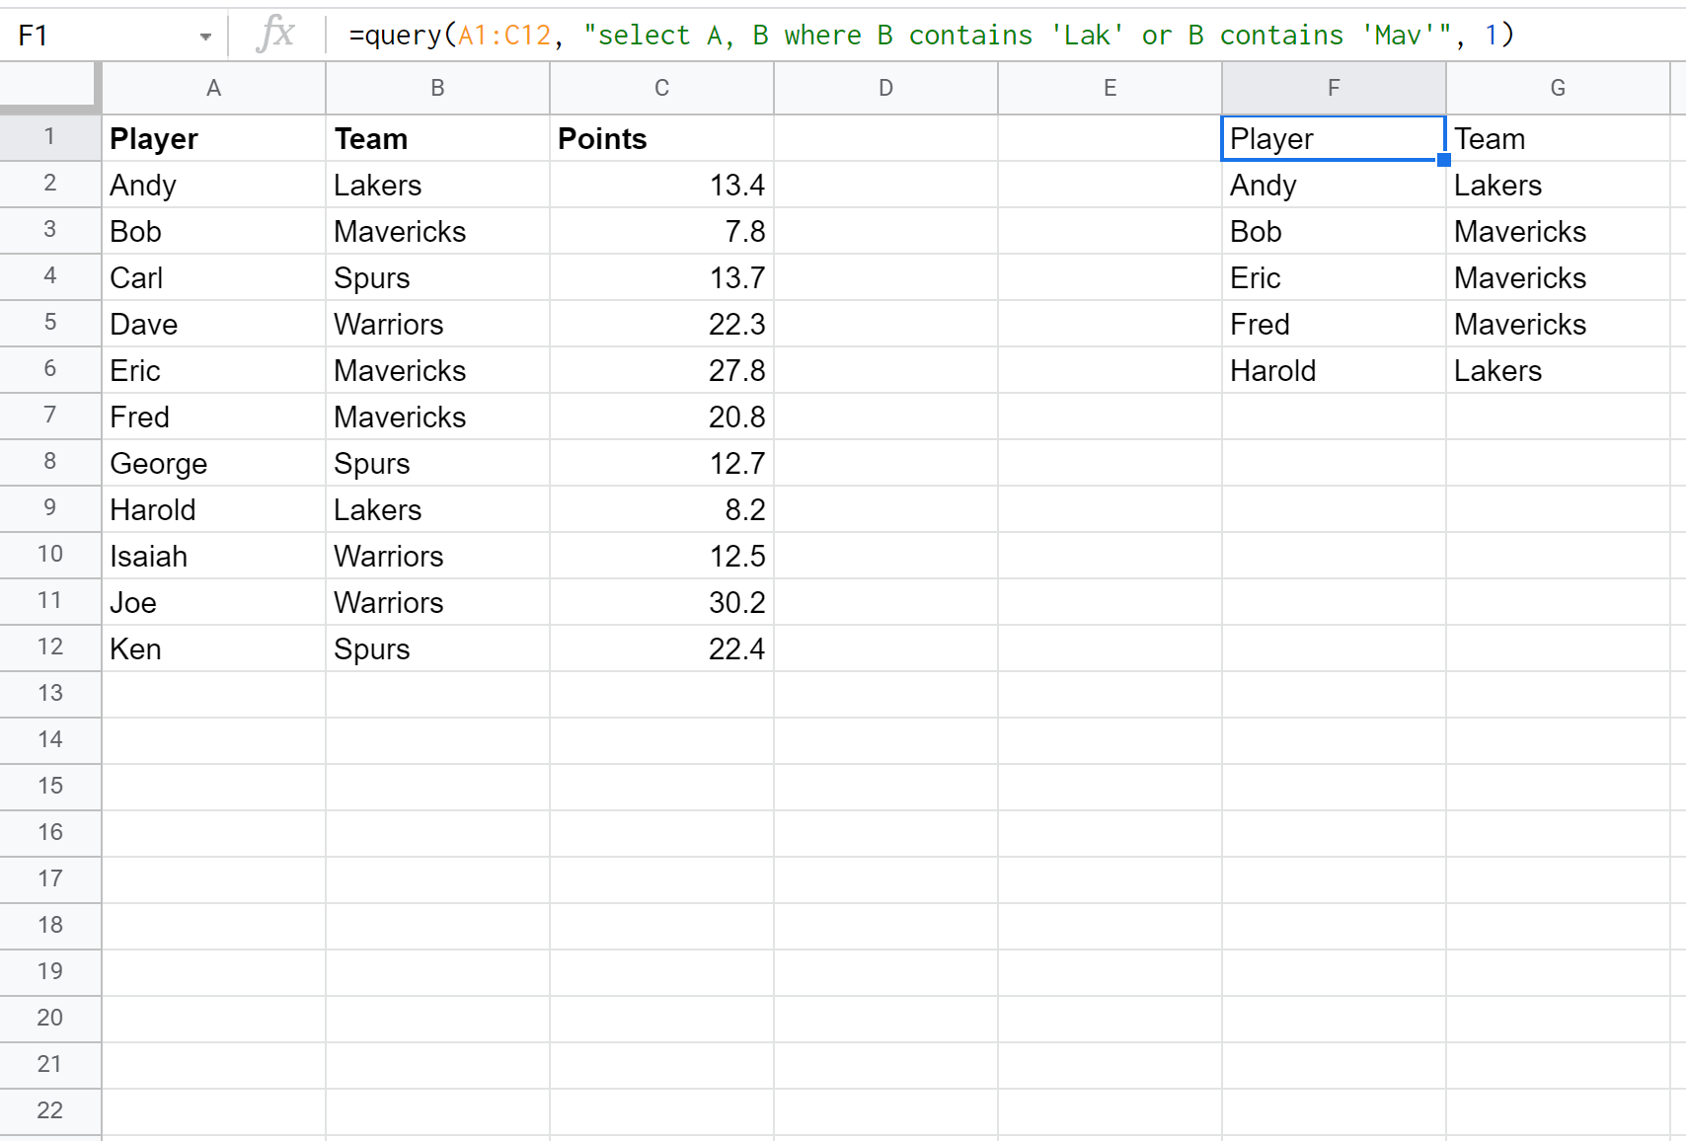Image resolution: width=1686 pixels, height=1141 pixels.
Task: Click the select-all corner box
Action: pyautogui.click(x=49, y=87)
